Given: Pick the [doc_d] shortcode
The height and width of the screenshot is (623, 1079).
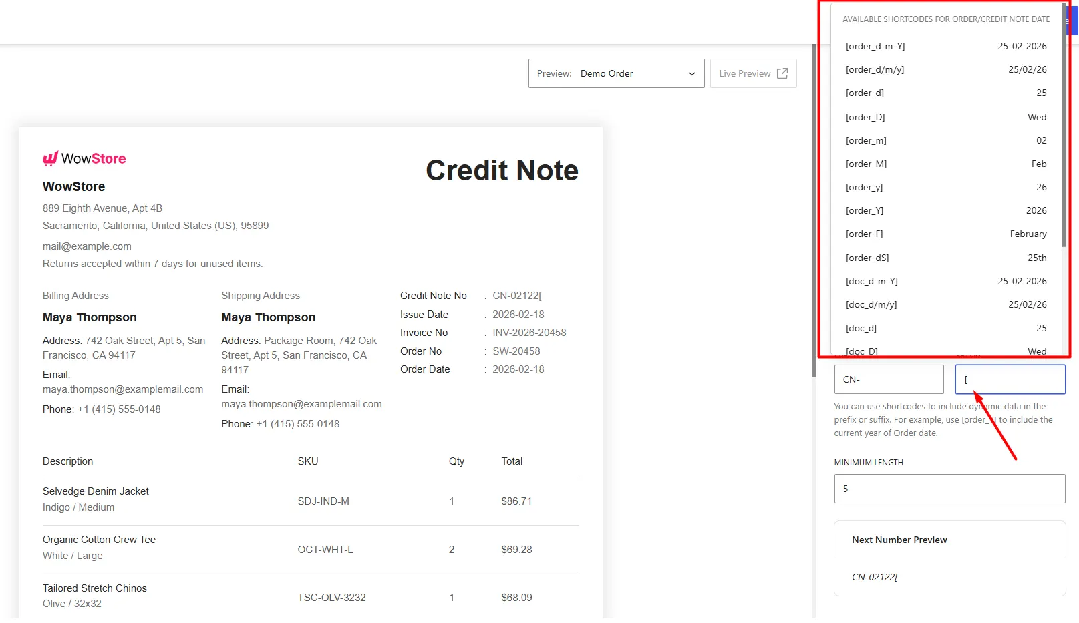Looking at the screenshot, I should 945,328.
